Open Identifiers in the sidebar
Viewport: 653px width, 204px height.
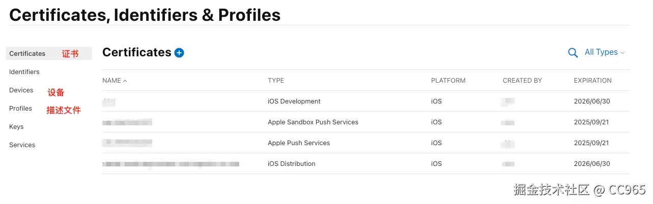point(24,72)
